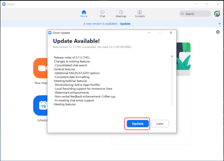Click '-Consolidated chat search' line
Image resolution: width=224 pixels, height=161 pixels.
pyautogui.click(x=70, y=65)
